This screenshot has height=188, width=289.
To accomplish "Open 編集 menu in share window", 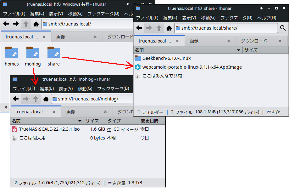I will pos(170,18).
